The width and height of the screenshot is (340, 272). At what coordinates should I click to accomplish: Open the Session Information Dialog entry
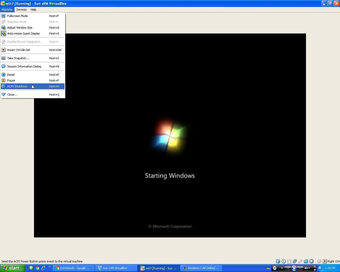(33, 66)
